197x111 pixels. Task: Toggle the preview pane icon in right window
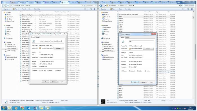pos(188,9)
